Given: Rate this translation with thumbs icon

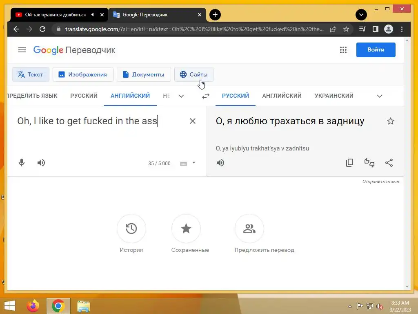Looking at the screenshot, I should click(369, 163).
